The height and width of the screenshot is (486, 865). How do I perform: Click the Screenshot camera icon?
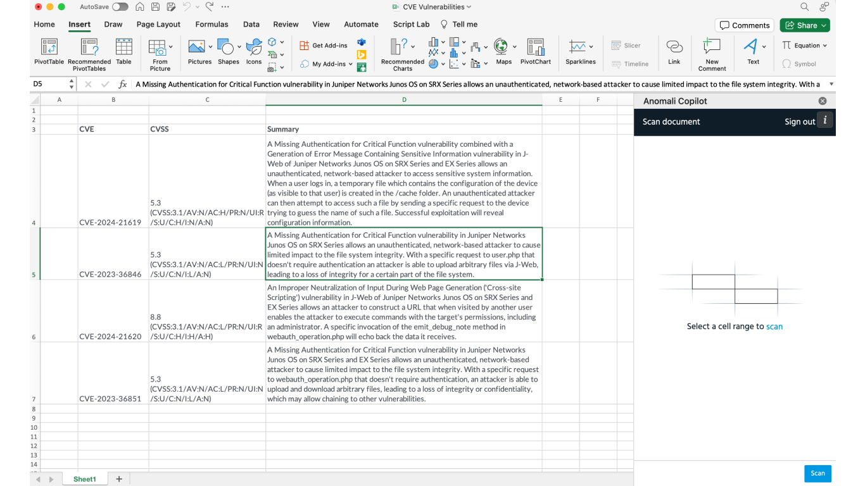(272, 66)
